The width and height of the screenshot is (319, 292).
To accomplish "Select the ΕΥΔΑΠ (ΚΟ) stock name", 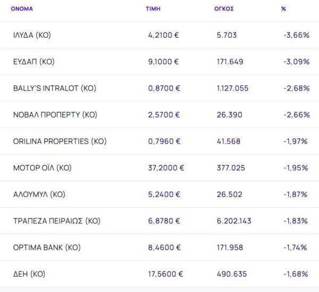I will (x=34, y=62).
